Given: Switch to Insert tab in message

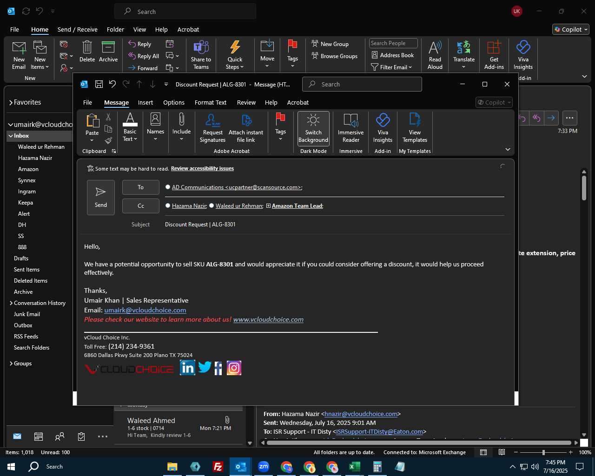Looking at the screenshot, I should click(x=145, y=102).
